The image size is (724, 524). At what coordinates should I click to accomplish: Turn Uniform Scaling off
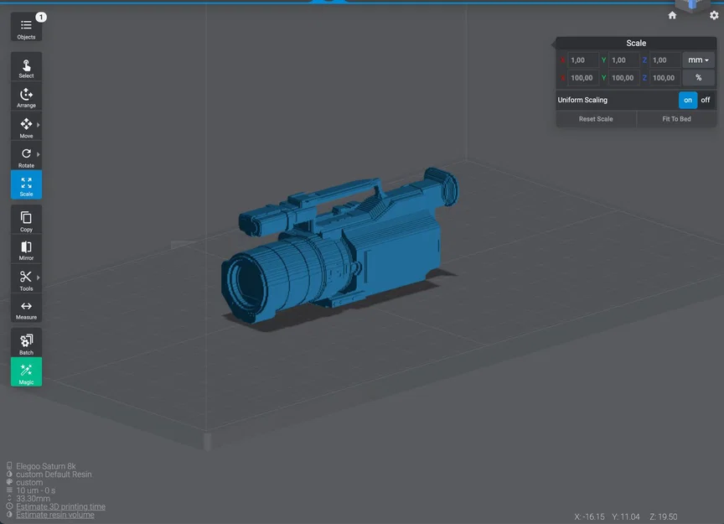(x=705, y=100)
